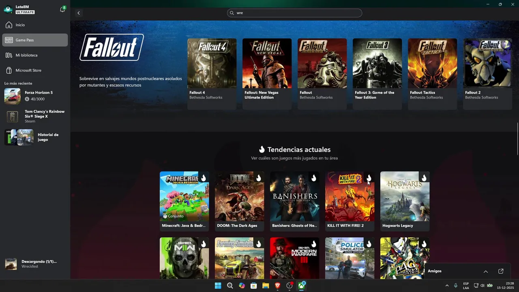Click the trending flame icon on Banishers
519x292 pixels.
click(314, 178)
